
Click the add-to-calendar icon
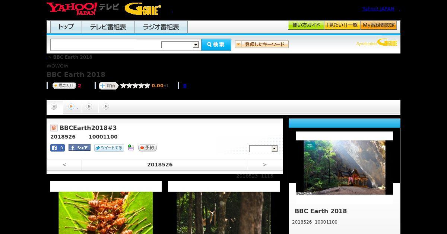(x=131, y=147)
